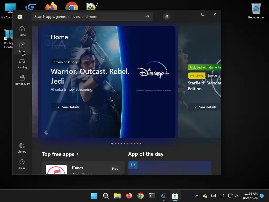Viewport: 269px width, 202px height.
Task: Go to the Gaming section
Action: [x=22, y=64]
